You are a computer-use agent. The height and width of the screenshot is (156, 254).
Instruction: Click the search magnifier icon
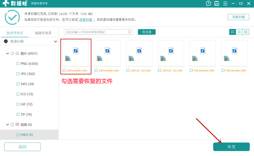[x=130, y=32]
